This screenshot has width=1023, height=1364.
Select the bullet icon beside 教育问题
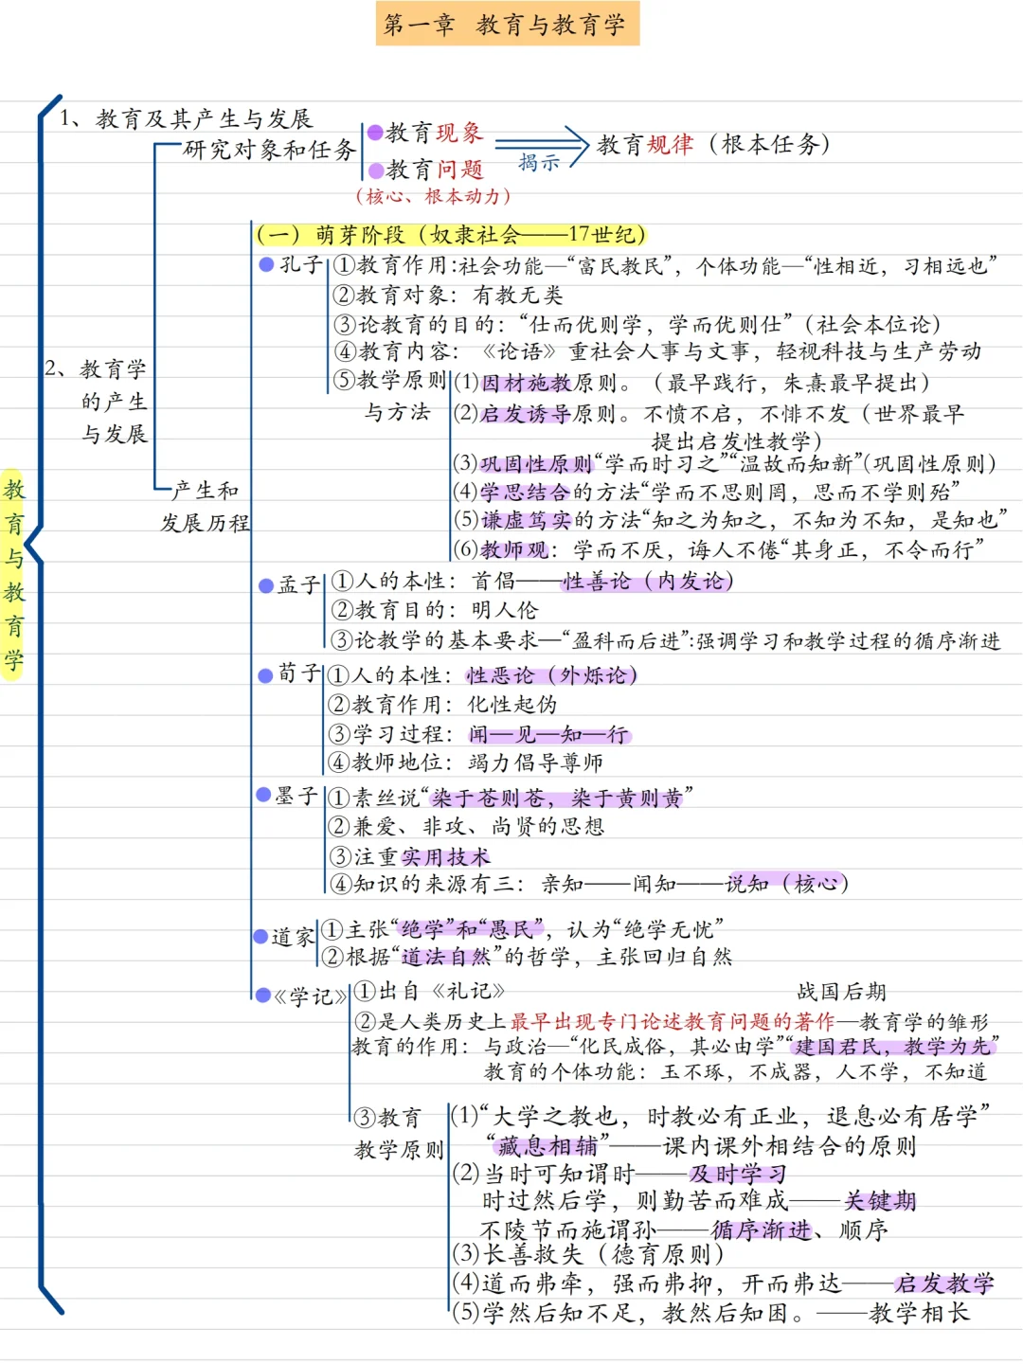(x=375, y=173)
